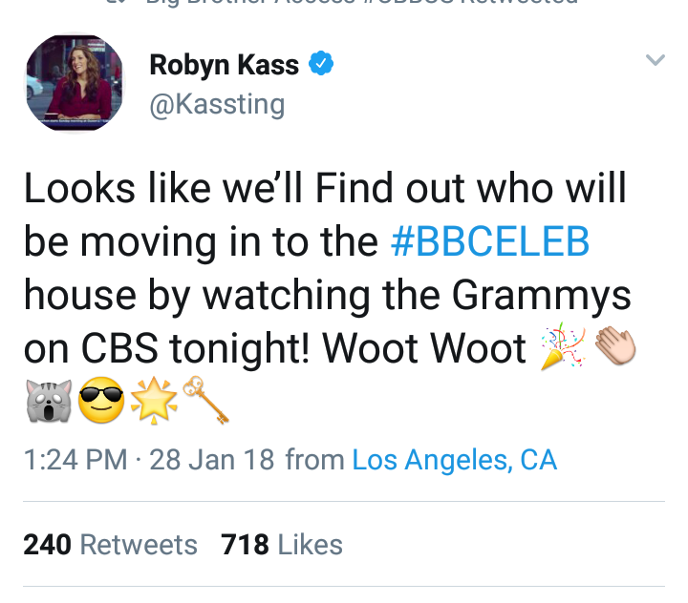
Task: View the 240 Retweets list
Action: pyautogui.click(x=110, y=545)
